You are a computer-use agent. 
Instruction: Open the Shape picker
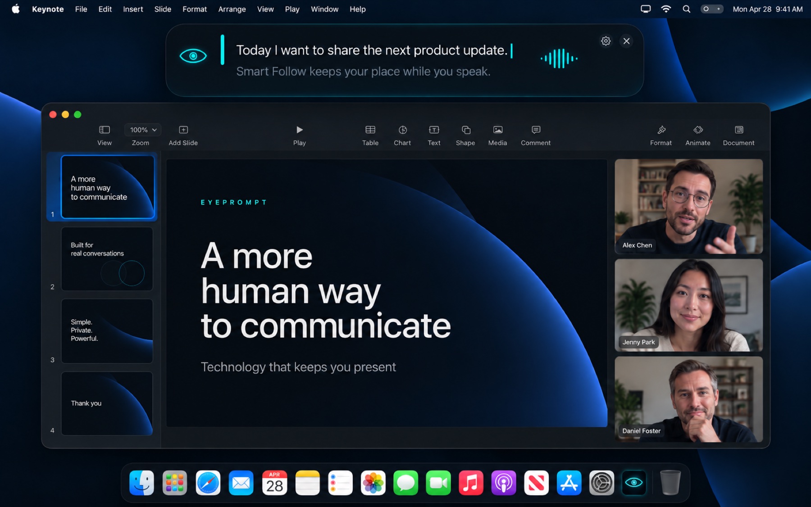coord(465,135)
